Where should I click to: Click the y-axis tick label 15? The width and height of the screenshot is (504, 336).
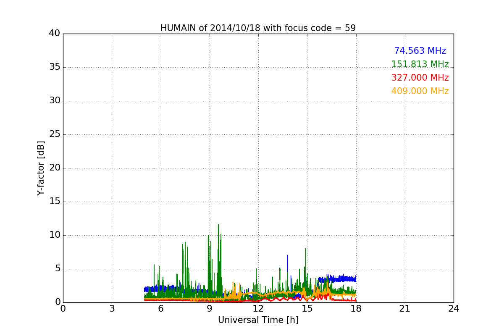55,202
